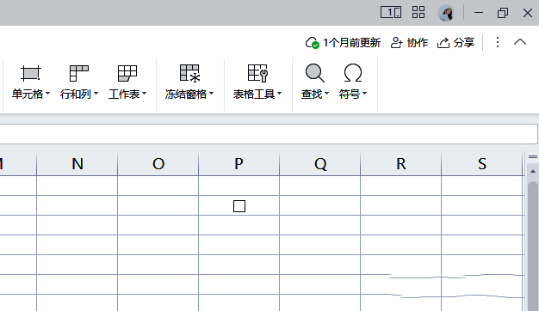The width and height of the screenshot is (539, 311).
Task: Click the cloud sync status icon
Action: 313,43
